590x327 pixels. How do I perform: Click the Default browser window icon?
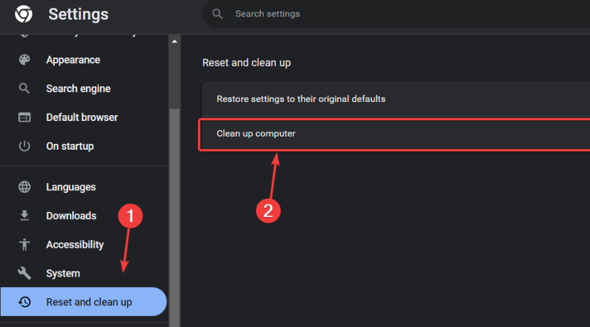(24, 118)
